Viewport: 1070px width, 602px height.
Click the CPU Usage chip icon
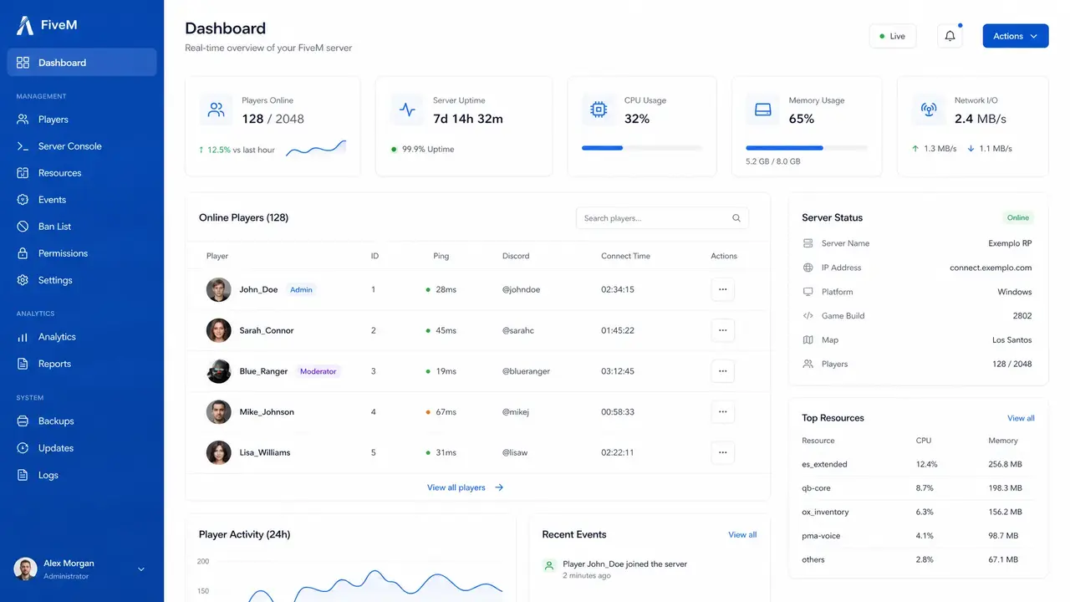(599, 110)
